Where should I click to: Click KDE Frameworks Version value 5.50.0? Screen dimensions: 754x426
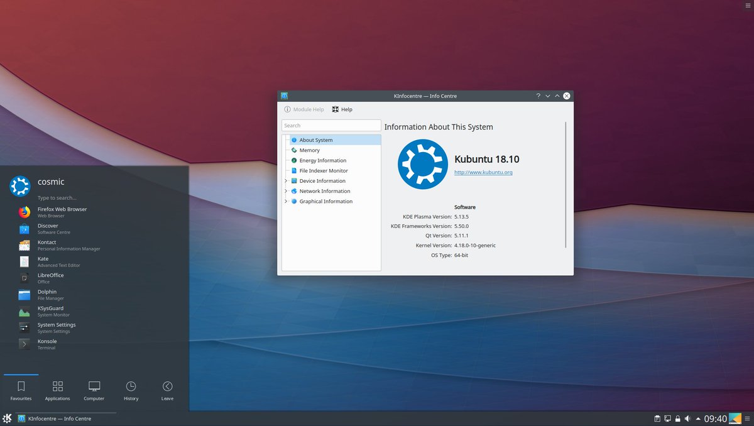point(461,226)
